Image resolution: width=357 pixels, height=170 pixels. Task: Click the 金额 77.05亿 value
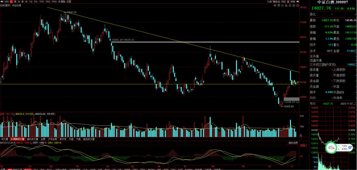[351, 51]
